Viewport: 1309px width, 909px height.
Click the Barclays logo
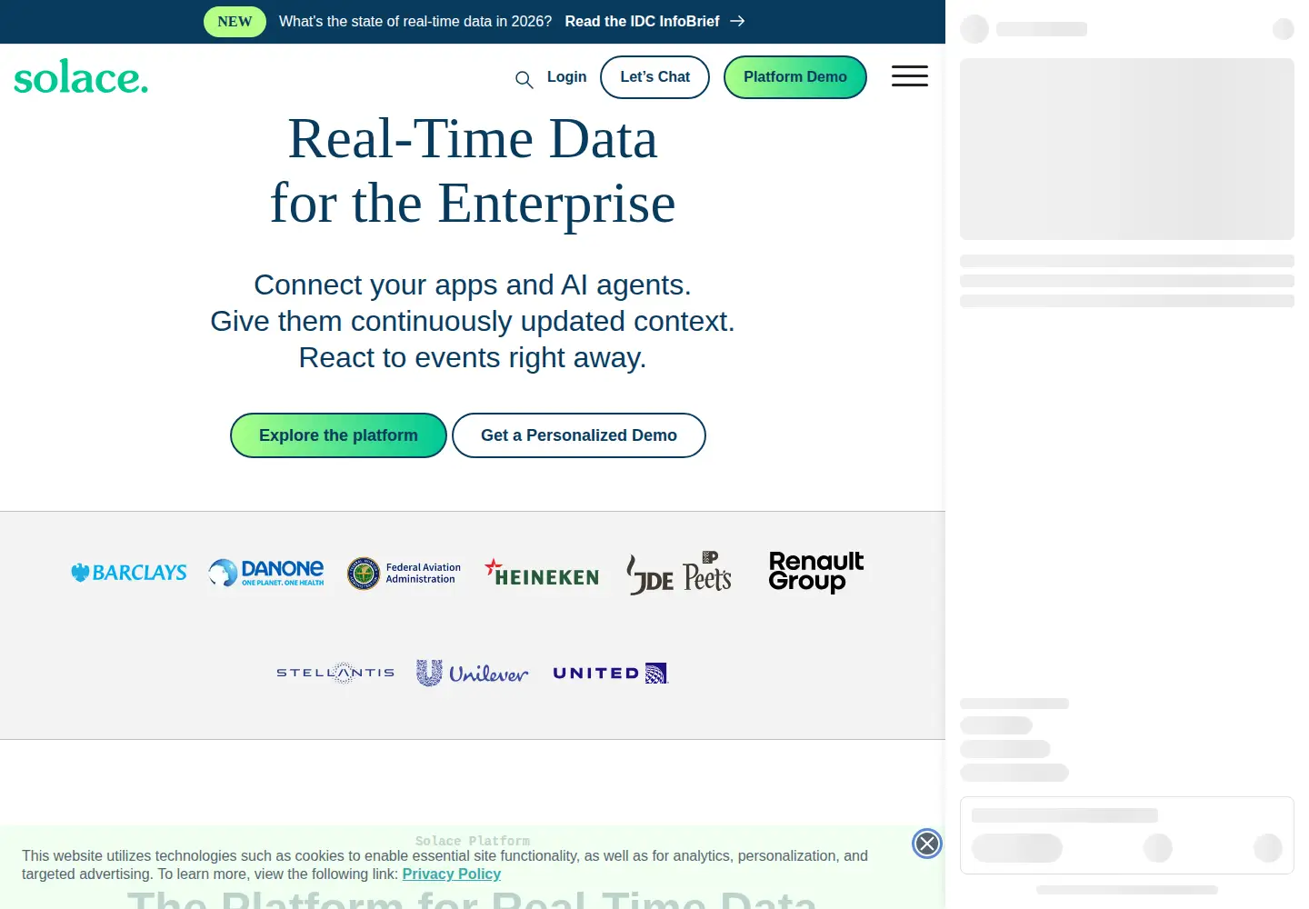129,573
